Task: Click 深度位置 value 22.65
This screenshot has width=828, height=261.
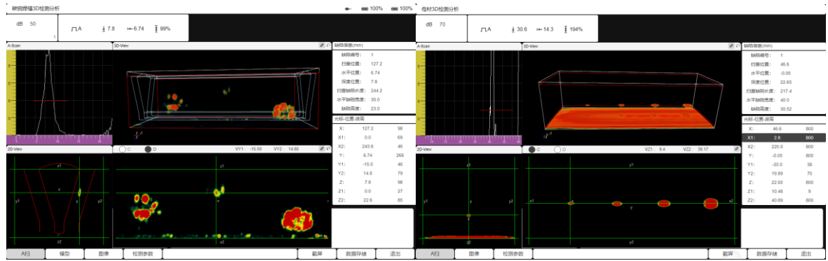Action: tap(786, 82)
